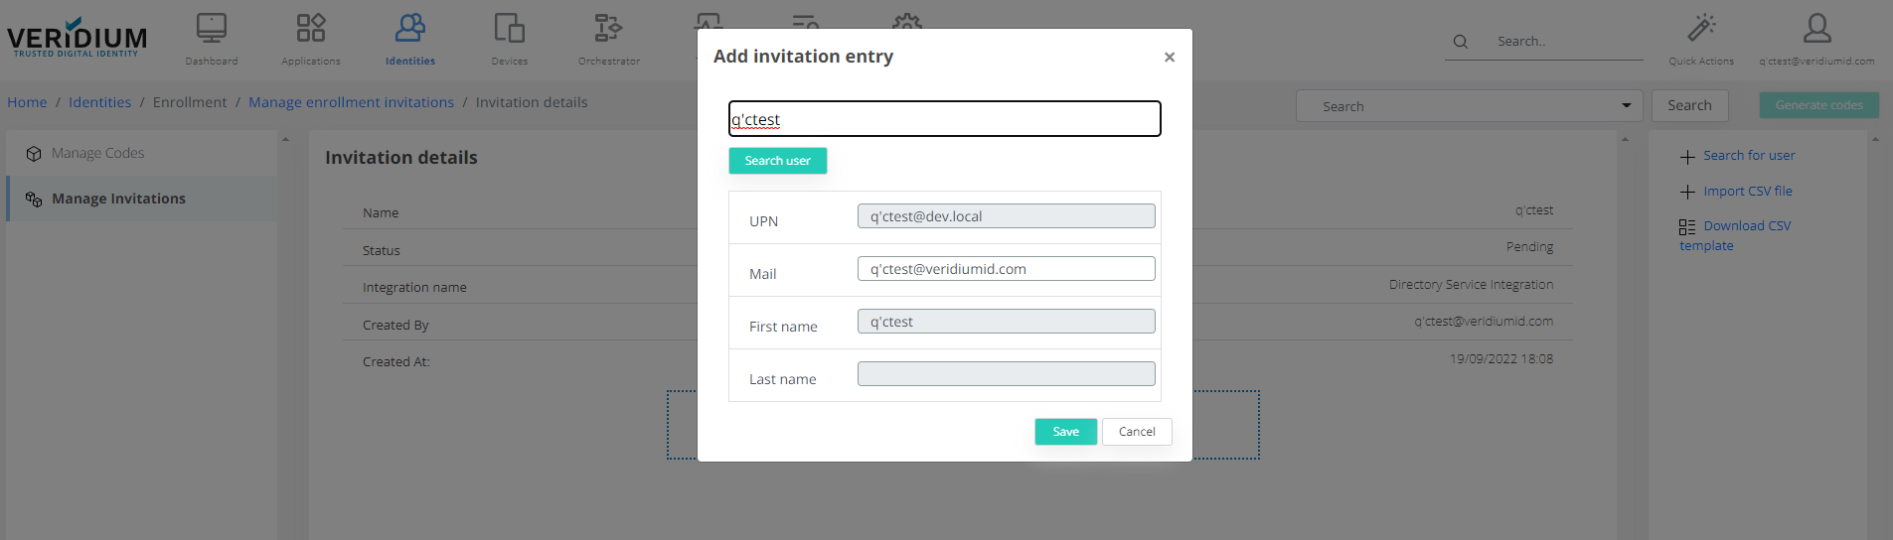
Task: Close the Add invitation entry dialog
Action: [1170, 58]
